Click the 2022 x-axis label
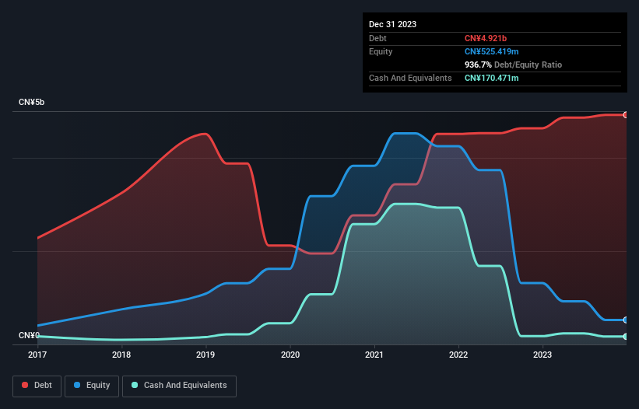The image size is (639, 409). tap(458, 355)
